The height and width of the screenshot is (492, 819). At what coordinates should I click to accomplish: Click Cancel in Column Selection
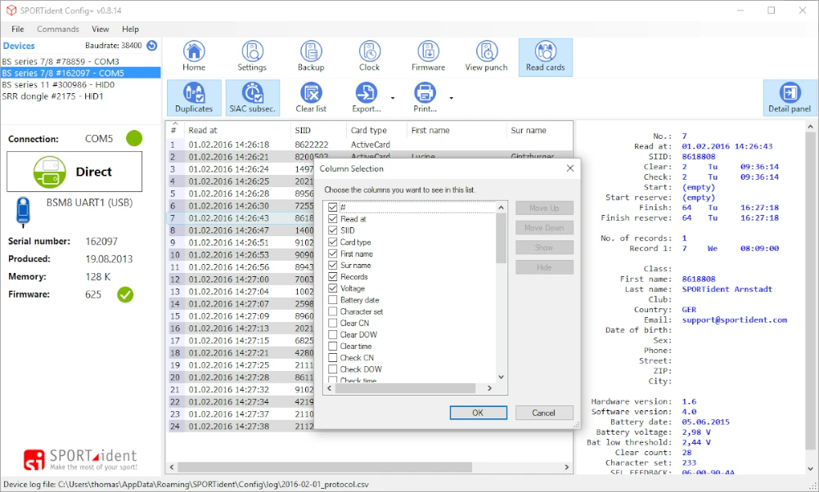[x=544, y=413]
